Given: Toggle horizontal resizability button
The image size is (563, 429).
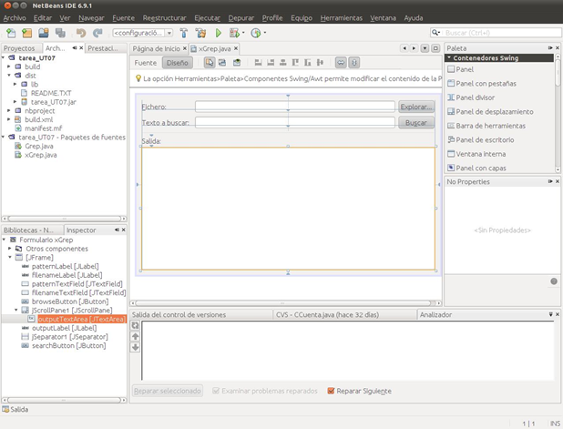Looking at the screenshot, I should point(341,63).
